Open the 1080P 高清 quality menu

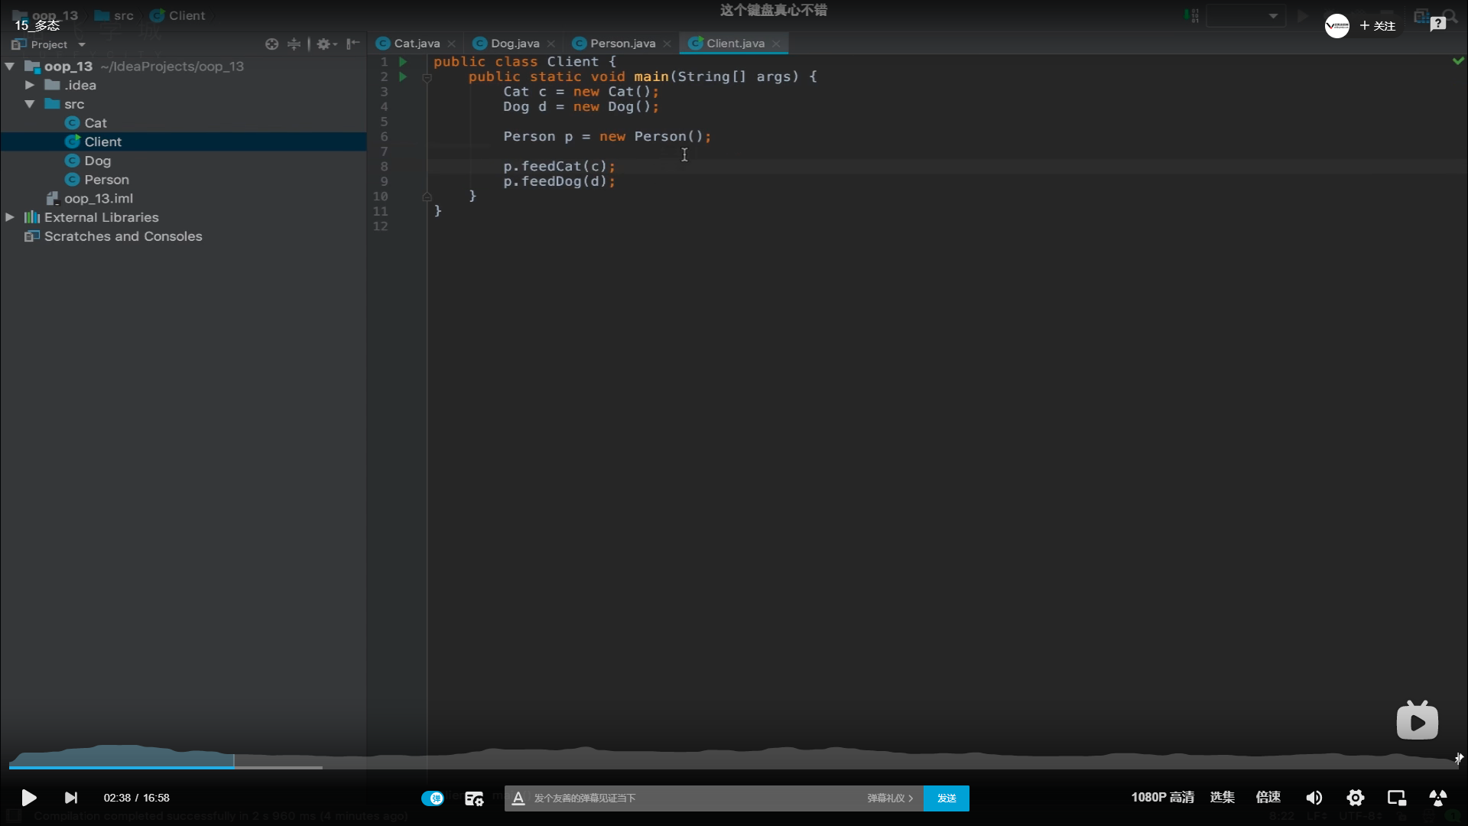tap(1162, 797)
